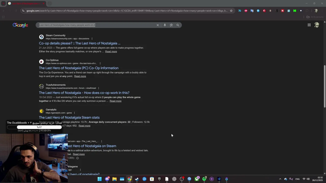This screenshot has height=183, width=326.
Task: Open Steam from the taskbar
Action: coord(137,179)
